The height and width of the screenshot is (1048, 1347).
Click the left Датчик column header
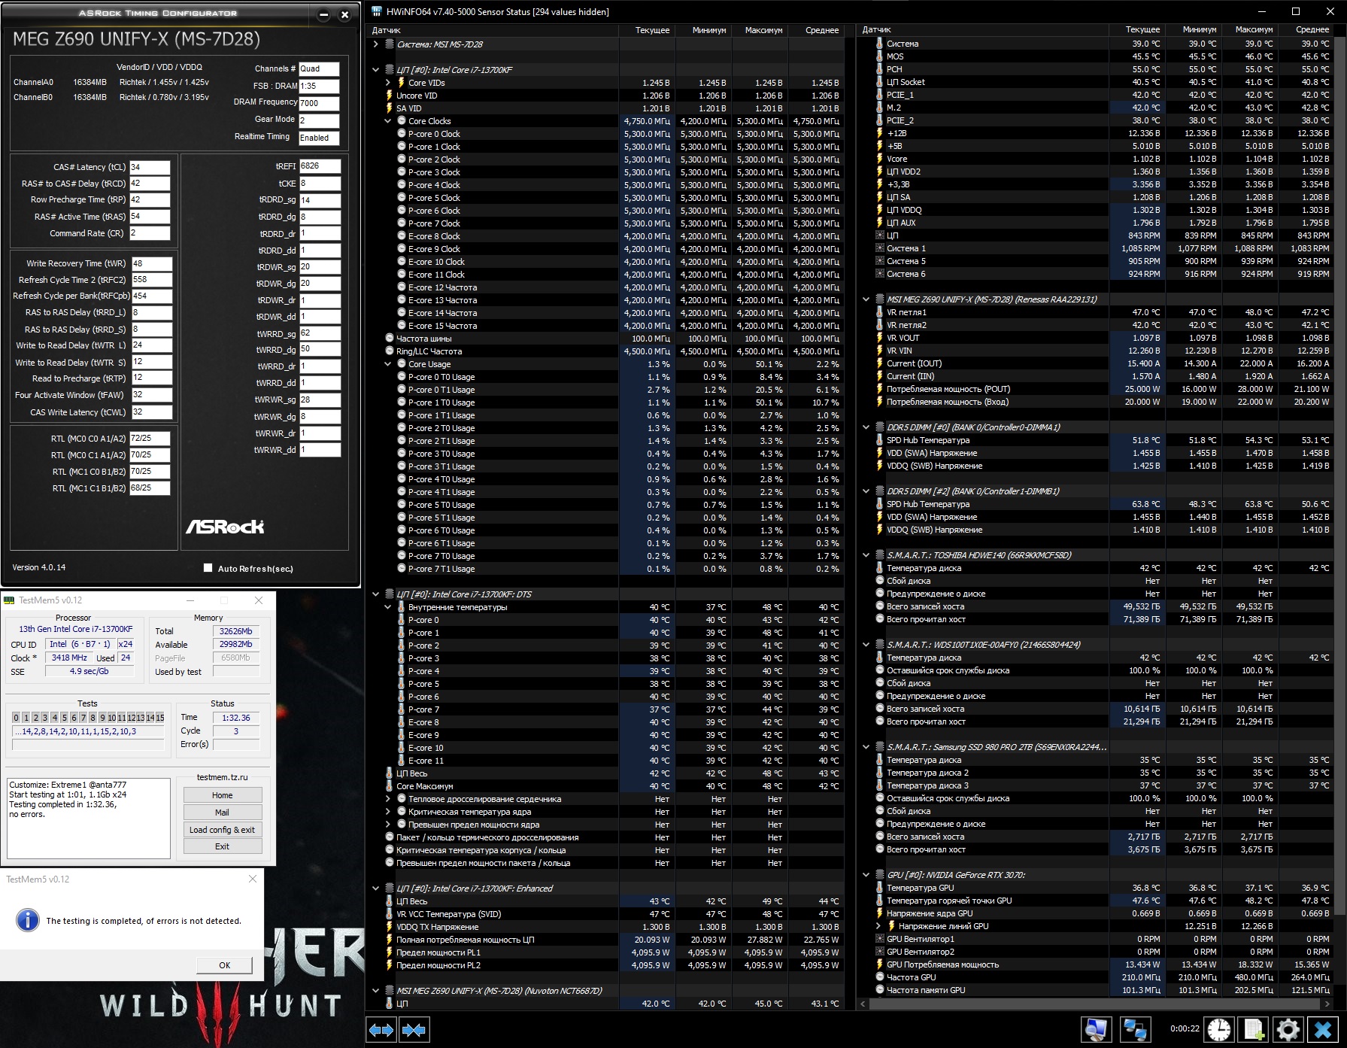493,30
